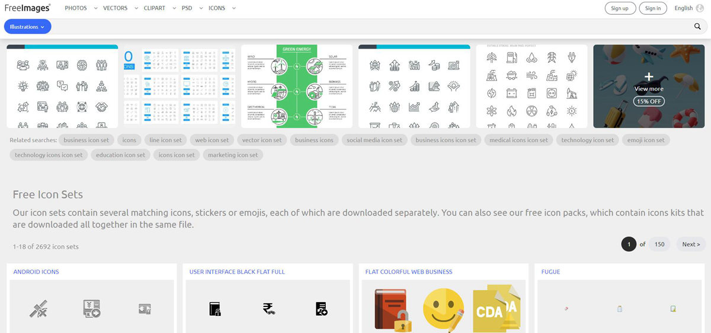This screenshot has width=711, height=333.
Task: Go to the FreeImages logo home
Action: tap(27, 8)
